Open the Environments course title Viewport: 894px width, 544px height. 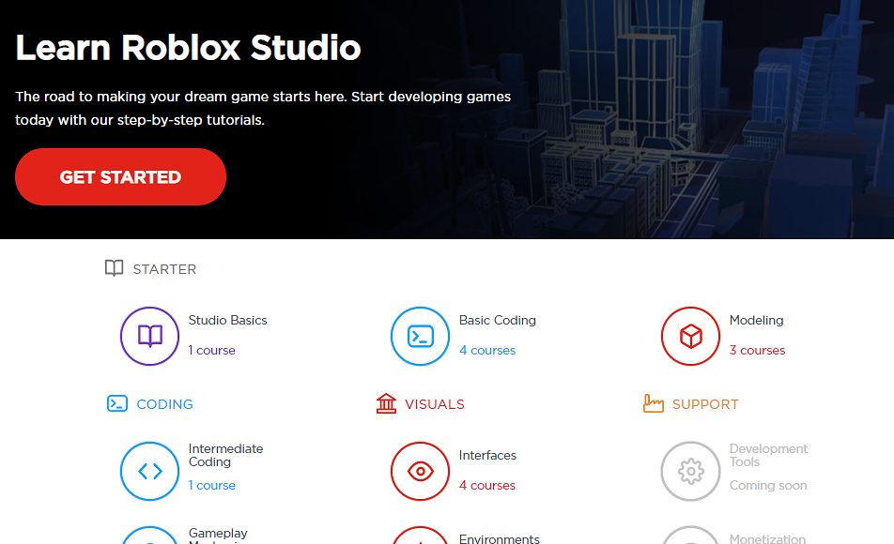(499, 538)
